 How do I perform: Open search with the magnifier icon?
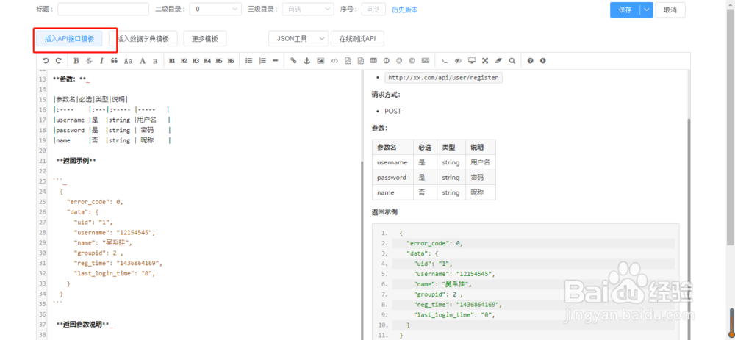[x=512, y=60]
